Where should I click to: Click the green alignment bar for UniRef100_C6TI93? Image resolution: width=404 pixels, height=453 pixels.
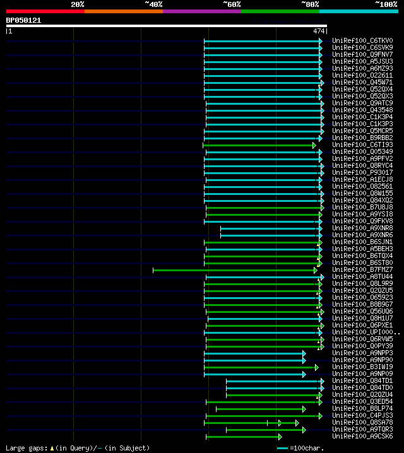259,145
